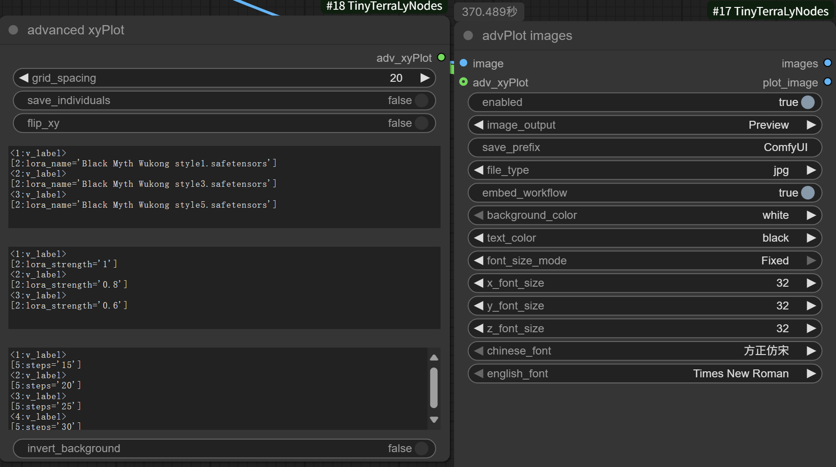
Task: Select previous font_size_mode option
Action: tap(479, 261)
